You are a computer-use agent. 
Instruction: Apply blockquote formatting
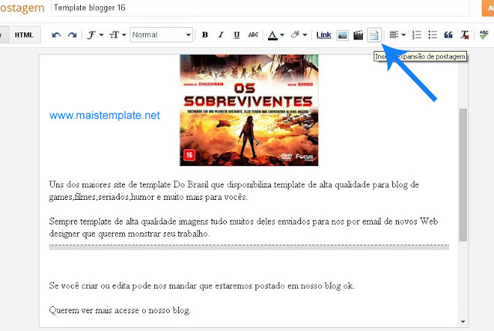448,35
